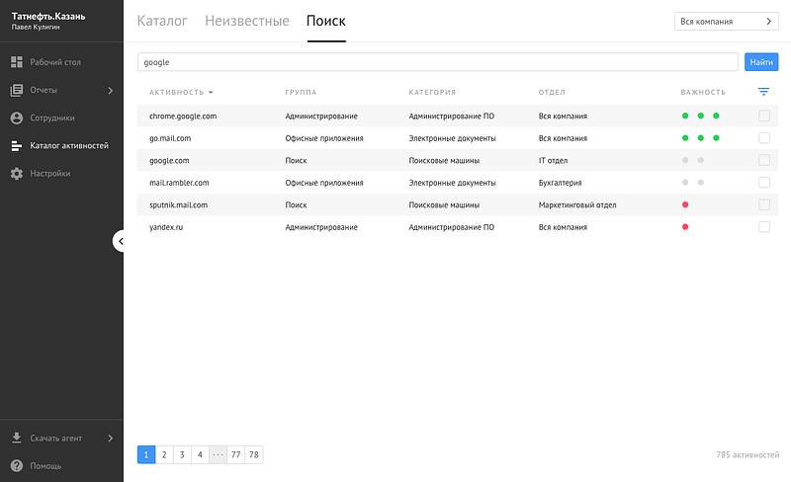Click Татнефть.Казань company name
This screenshot has width=791, height=482.
coord(48,16)
